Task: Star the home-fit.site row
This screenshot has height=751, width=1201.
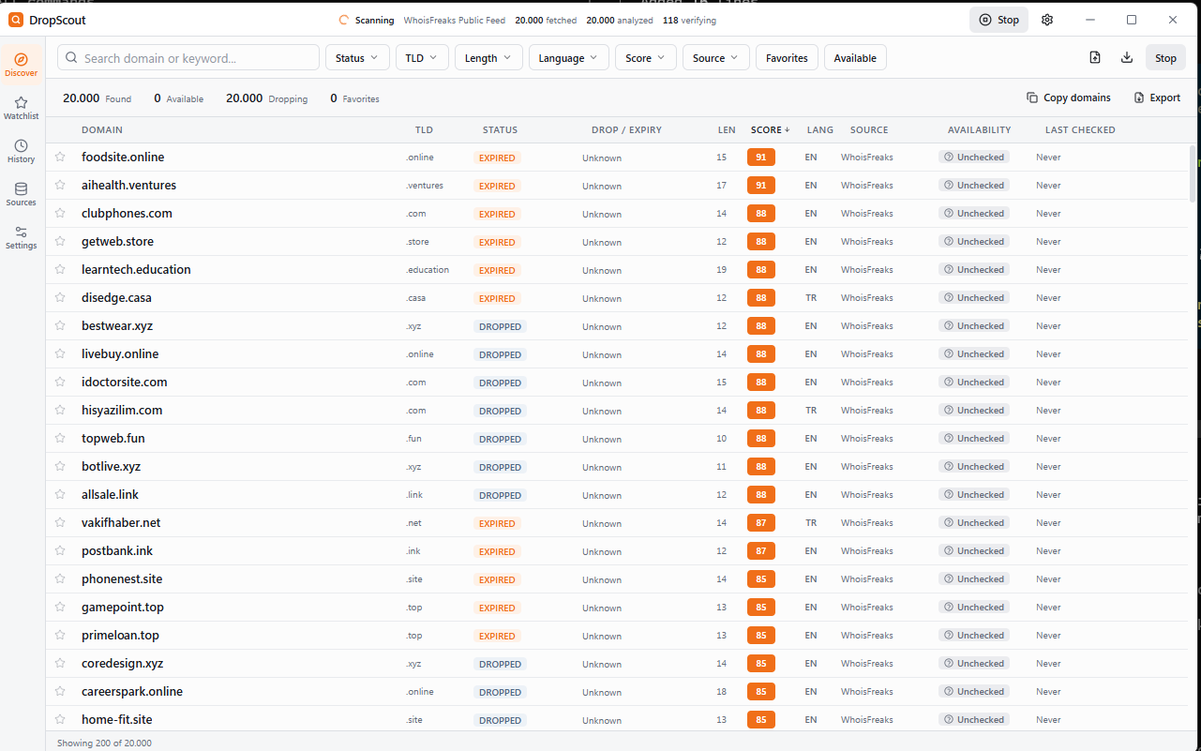Action: click(x=60, y=720)
